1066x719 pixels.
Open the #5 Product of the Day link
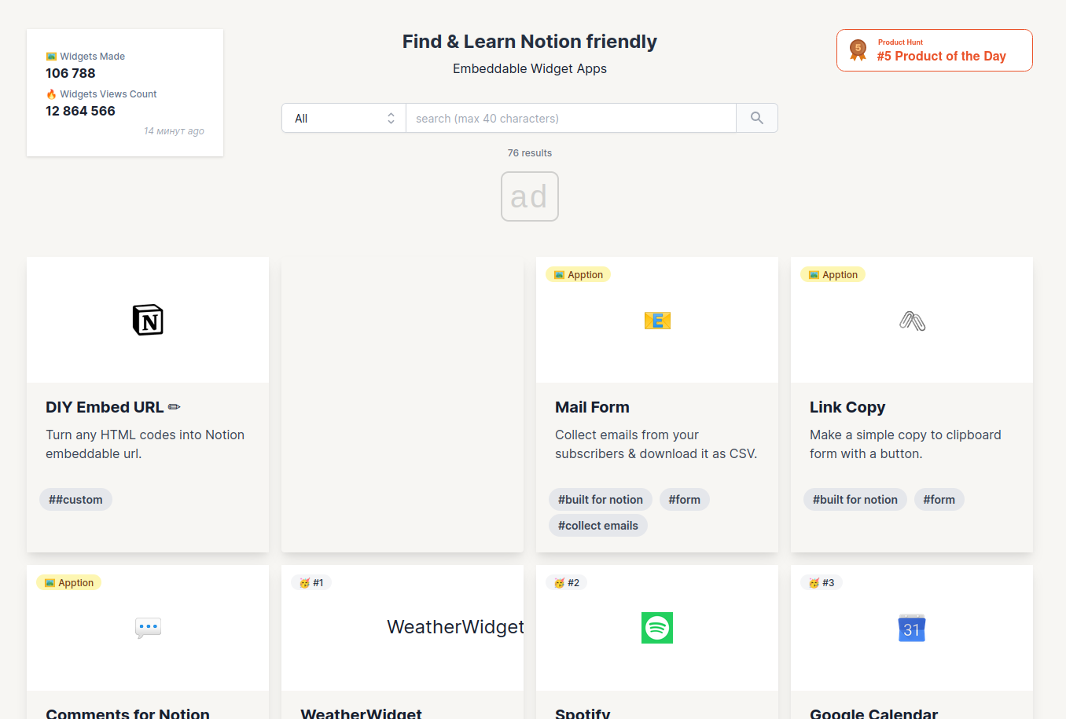pyautogui.click(x=935, y=50)
